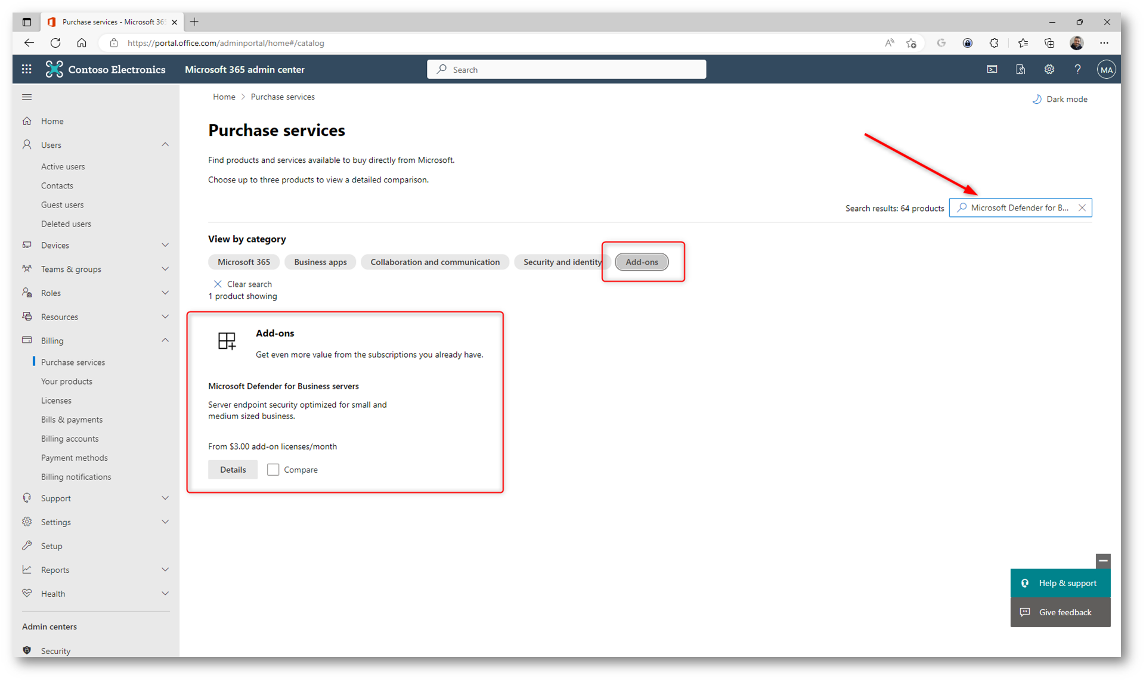The width and height of the screenshot is (1146, 682).
Task: Open Cloud Shell icon in header
Action: point(992,69)
